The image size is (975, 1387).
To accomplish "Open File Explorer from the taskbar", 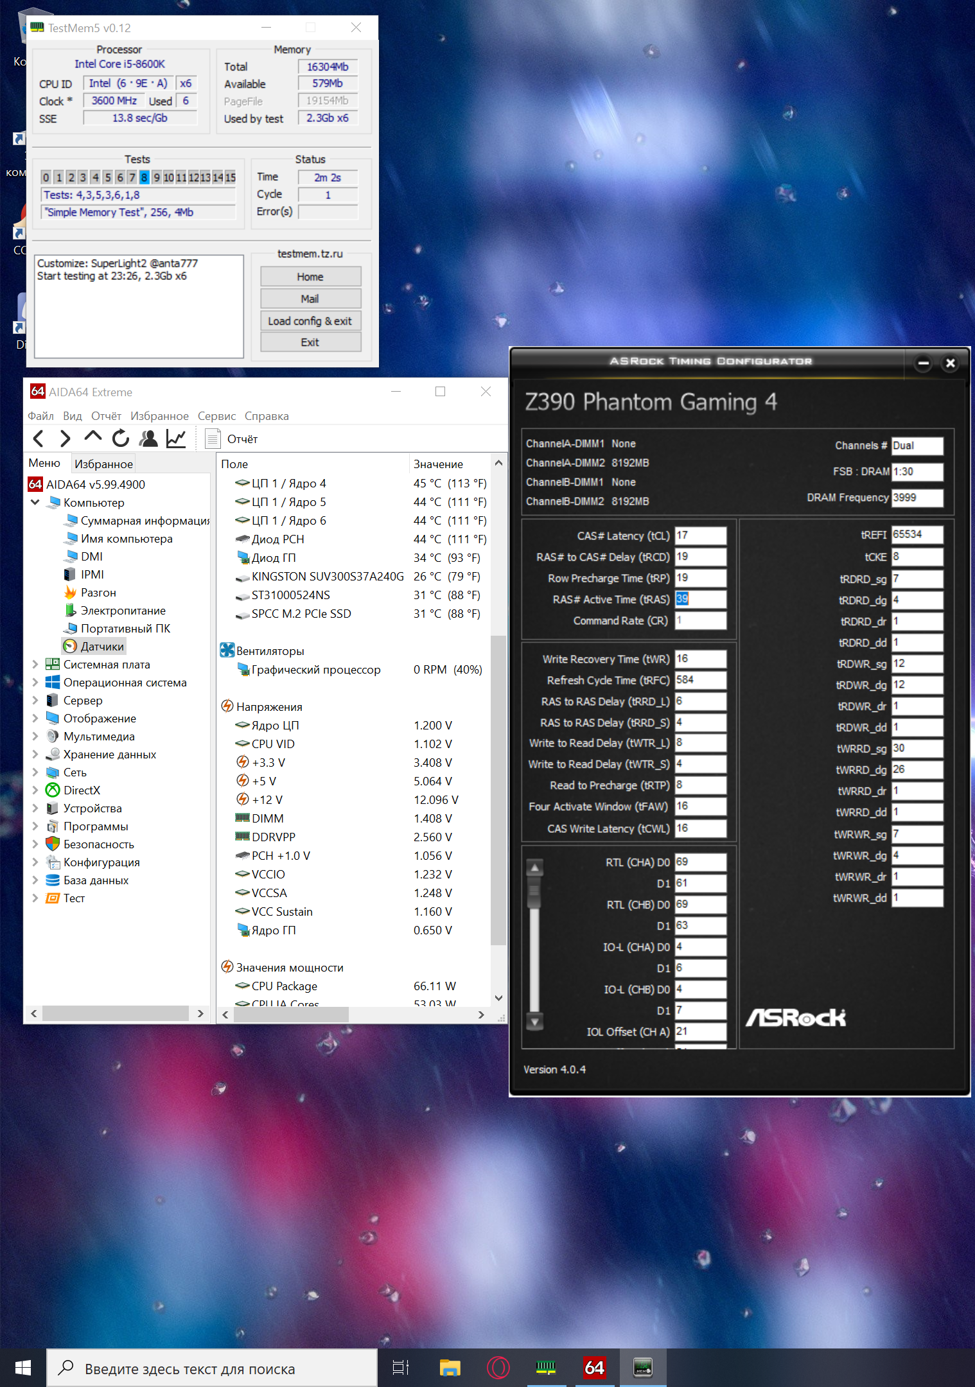I will (x=450, y=1368).
